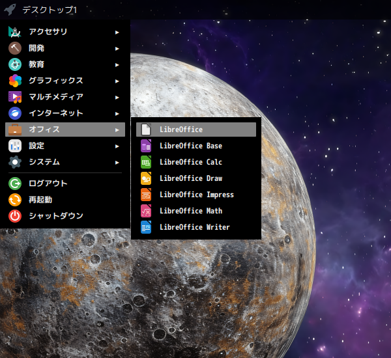This screenshot has height=358, width=391.
Task: Click the red shutdown power icon
Action: [15, 216]
